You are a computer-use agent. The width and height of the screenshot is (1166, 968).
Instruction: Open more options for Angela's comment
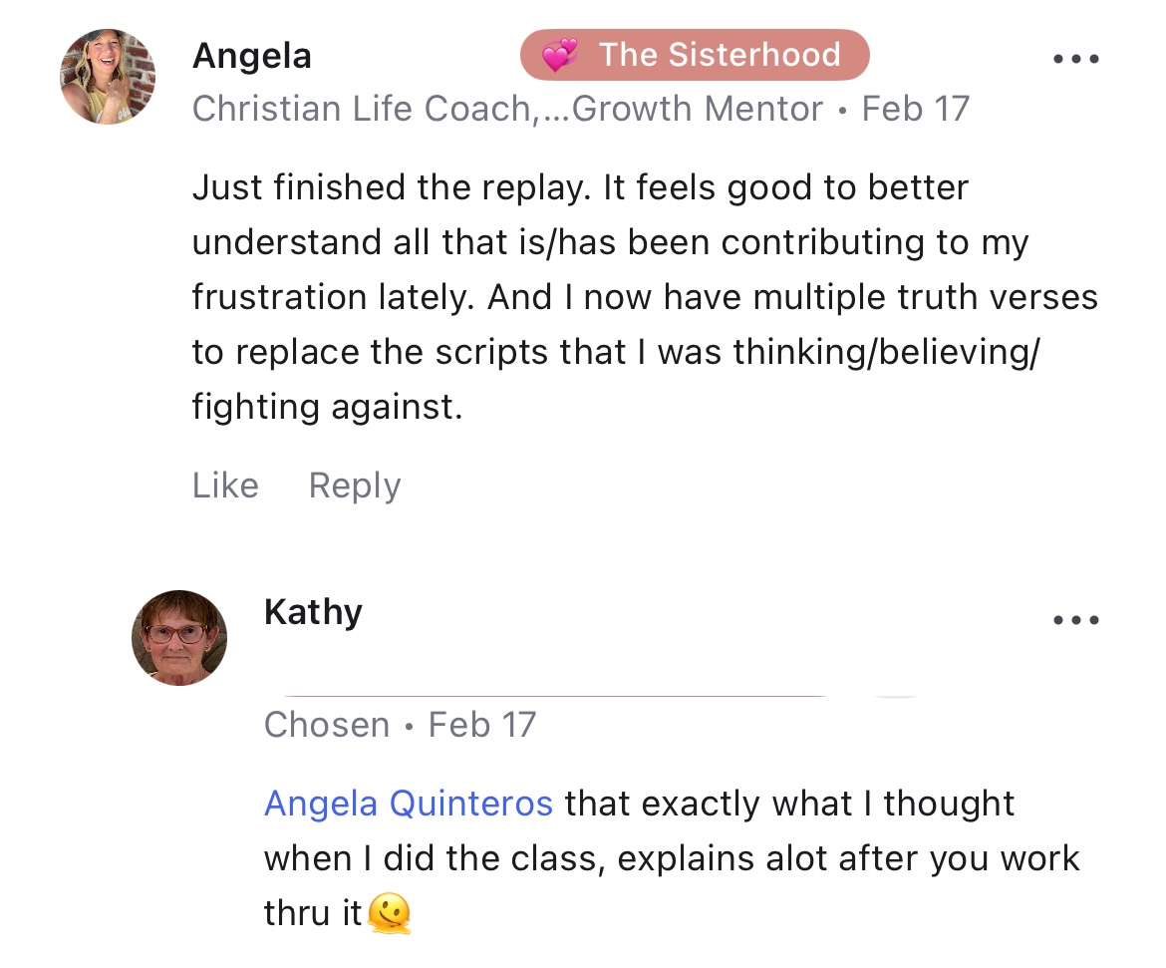(x=1075, y=59)
